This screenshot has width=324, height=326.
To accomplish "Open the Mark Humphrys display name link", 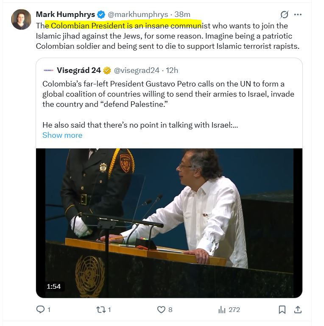I will point(65,14).
